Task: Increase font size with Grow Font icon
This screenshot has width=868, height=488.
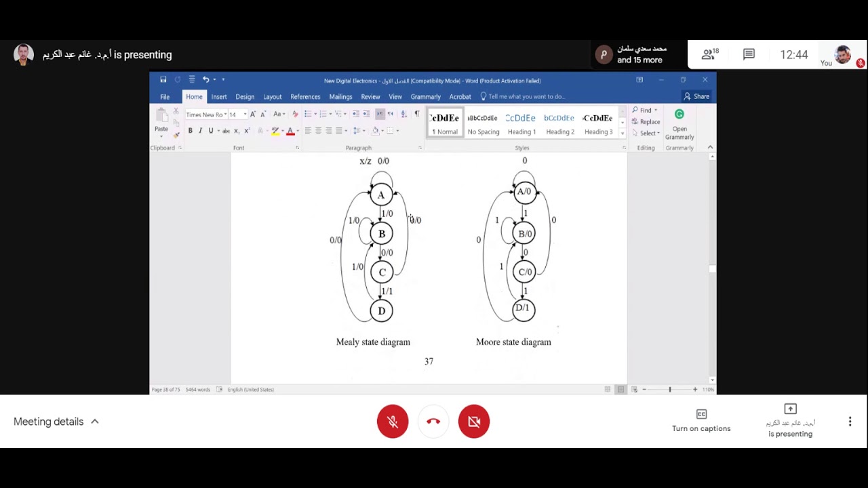Action: coord(253,114)
